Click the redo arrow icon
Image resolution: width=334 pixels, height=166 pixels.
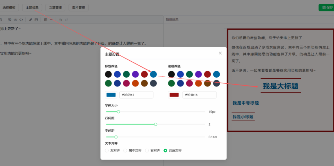coord(66,19)
